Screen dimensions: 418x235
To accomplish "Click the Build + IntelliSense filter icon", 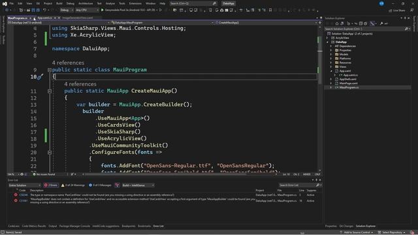I will click(117, 185).
